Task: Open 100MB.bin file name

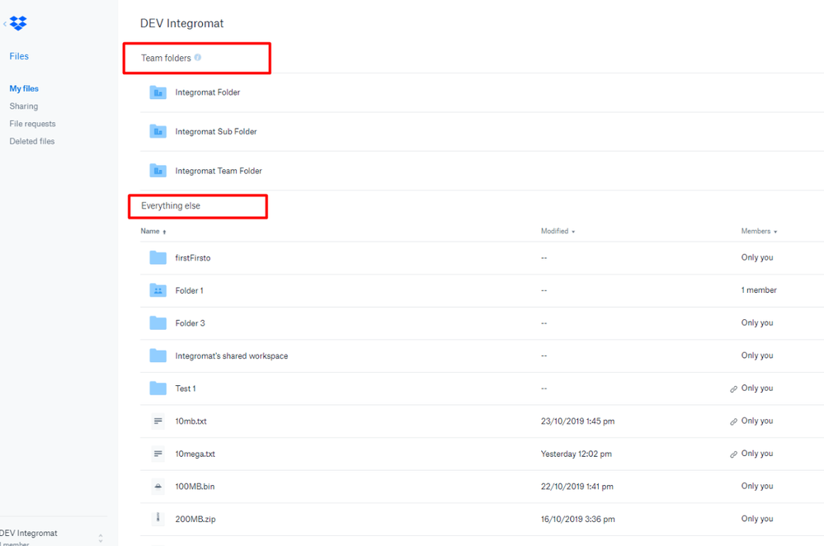Action: coord(195,486)
